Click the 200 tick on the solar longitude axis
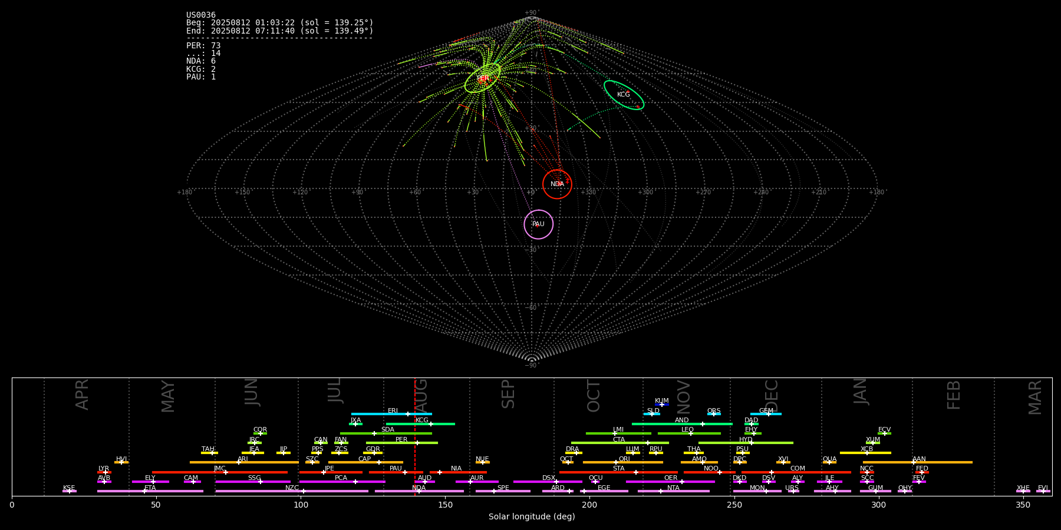1061x530 pixels. pos(589,505)
